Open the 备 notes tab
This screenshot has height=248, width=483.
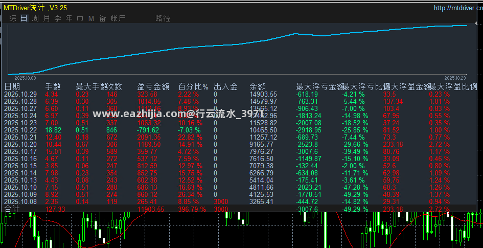pos(102,18)
